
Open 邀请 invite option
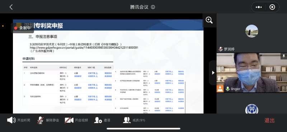102,120
